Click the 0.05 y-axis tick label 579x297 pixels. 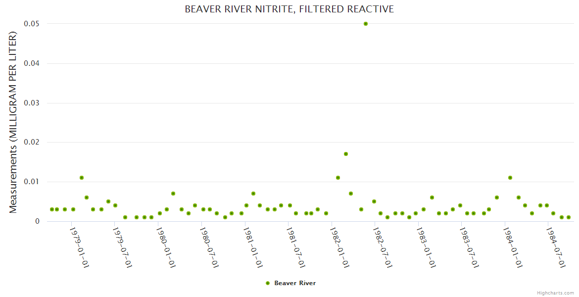click(33, 24)
